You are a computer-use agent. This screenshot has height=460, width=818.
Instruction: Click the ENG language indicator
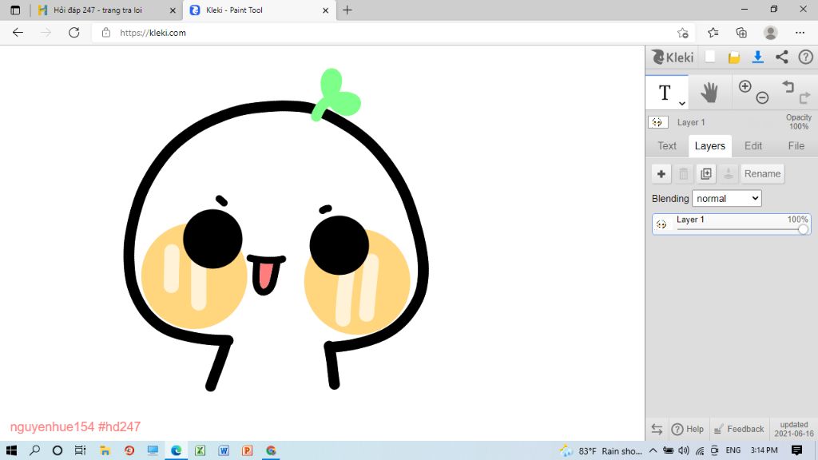tap(733, 450)
